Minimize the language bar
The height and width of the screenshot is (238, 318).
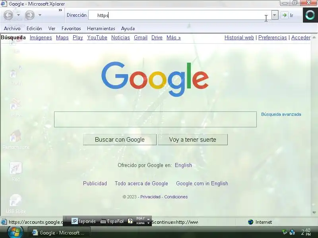coord(148,219)
